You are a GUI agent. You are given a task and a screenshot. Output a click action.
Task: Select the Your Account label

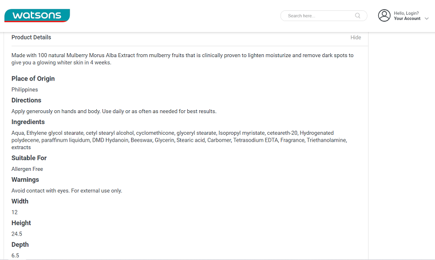(x=407, y=18)
